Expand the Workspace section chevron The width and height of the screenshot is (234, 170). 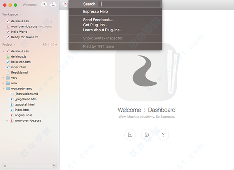point(20,14)
